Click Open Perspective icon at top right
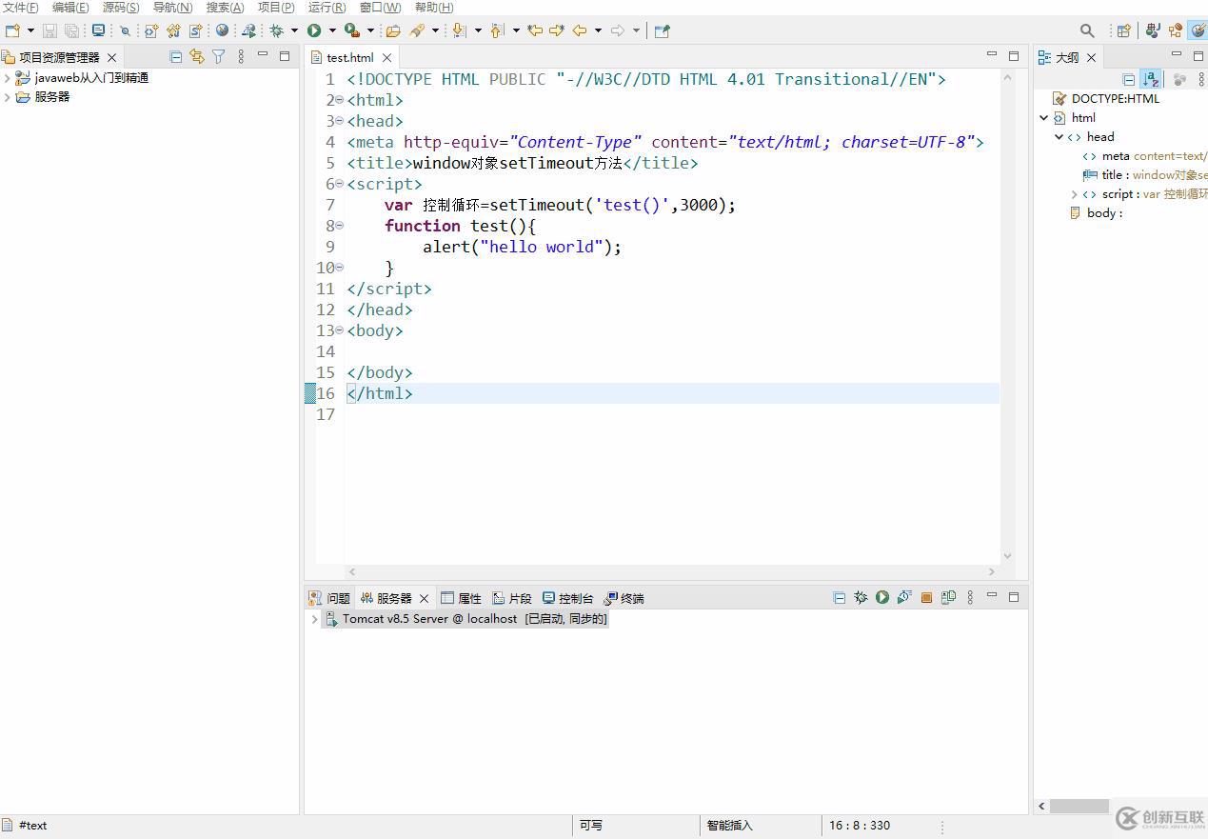Screen dimensions: 1208x839 click(x=1124, y=30)
